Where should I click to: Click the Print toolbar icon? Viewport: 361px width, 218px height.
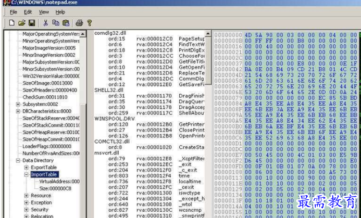tap(79, 23)
